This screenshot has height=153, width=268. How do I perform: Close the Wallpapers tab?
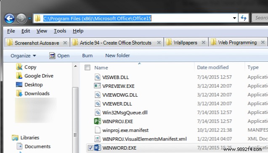203,42
